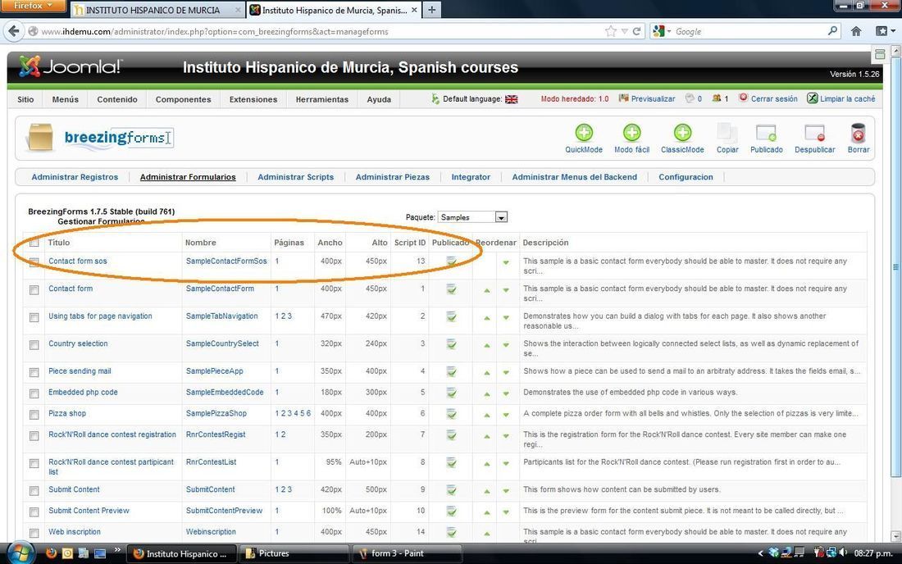This screenshot has height=564, width=902.
Task: Click the Borrar trash icon
Action: 858,133
